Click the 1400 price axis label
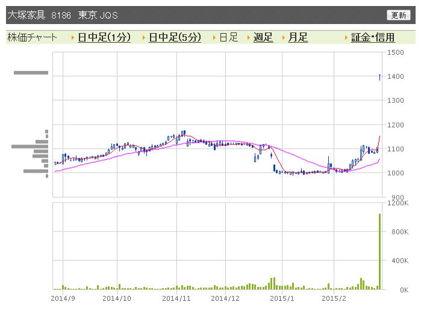Image resolution: width=421 pixels, height=311 pixels. tap(396, 76)
